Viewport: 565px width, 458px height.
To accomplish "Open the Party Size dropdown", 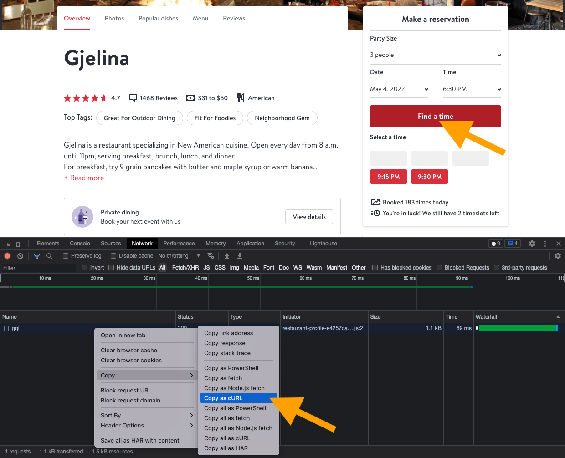I will click(x=436, y=55).
